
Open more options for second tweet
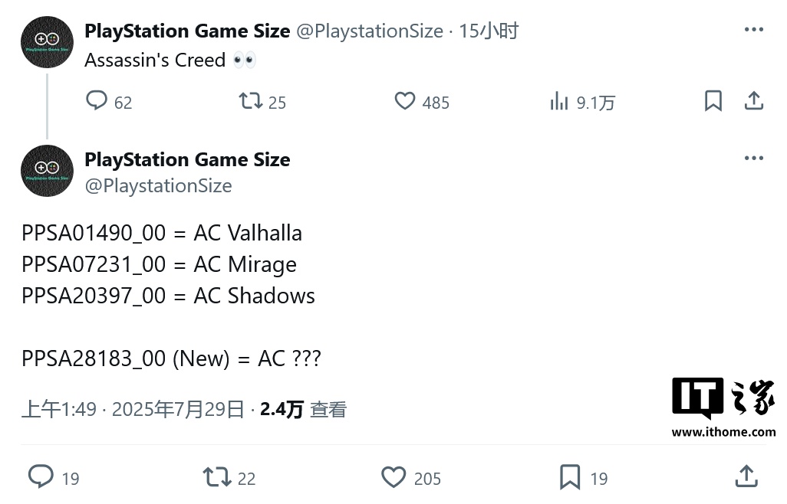click(753, 159)
